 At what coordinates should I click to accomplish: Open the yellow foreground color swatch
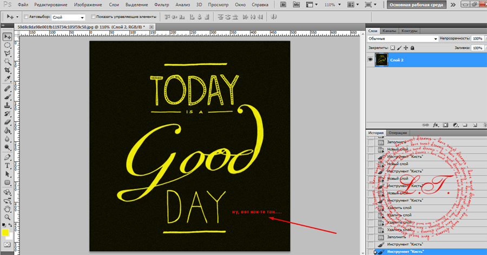point(5,232)
